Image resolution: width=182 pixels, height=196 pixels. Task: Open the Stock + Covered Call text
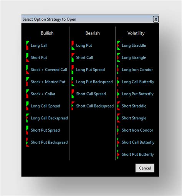49,70
